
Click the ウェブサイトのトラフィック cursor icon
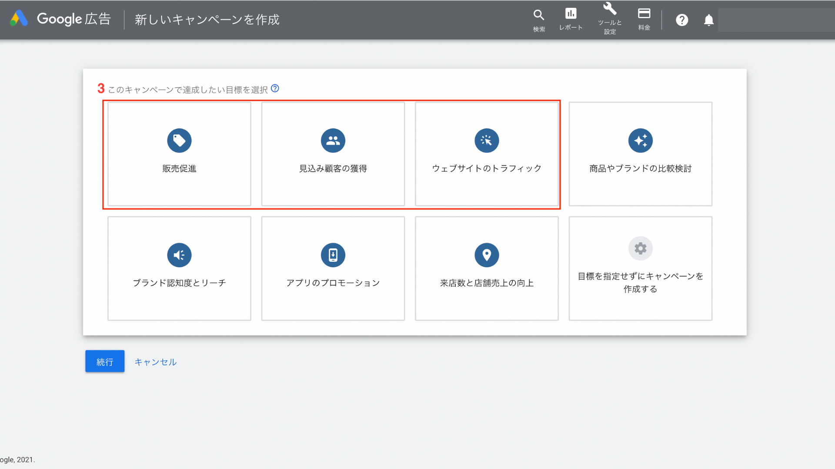coord(487,140)
